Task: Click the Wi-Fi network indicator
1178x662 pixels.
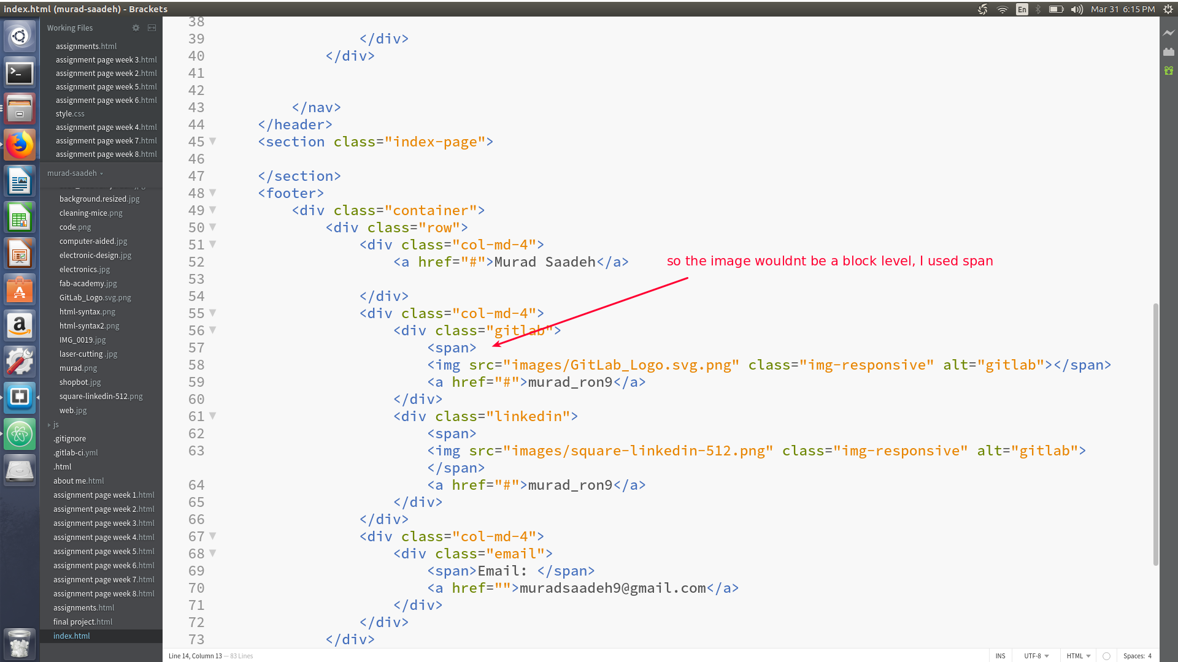Action: [x=1003, y=9]
